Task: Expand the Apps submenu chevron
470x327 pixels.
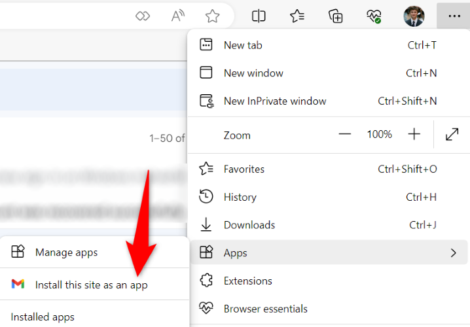Action: 454,253
